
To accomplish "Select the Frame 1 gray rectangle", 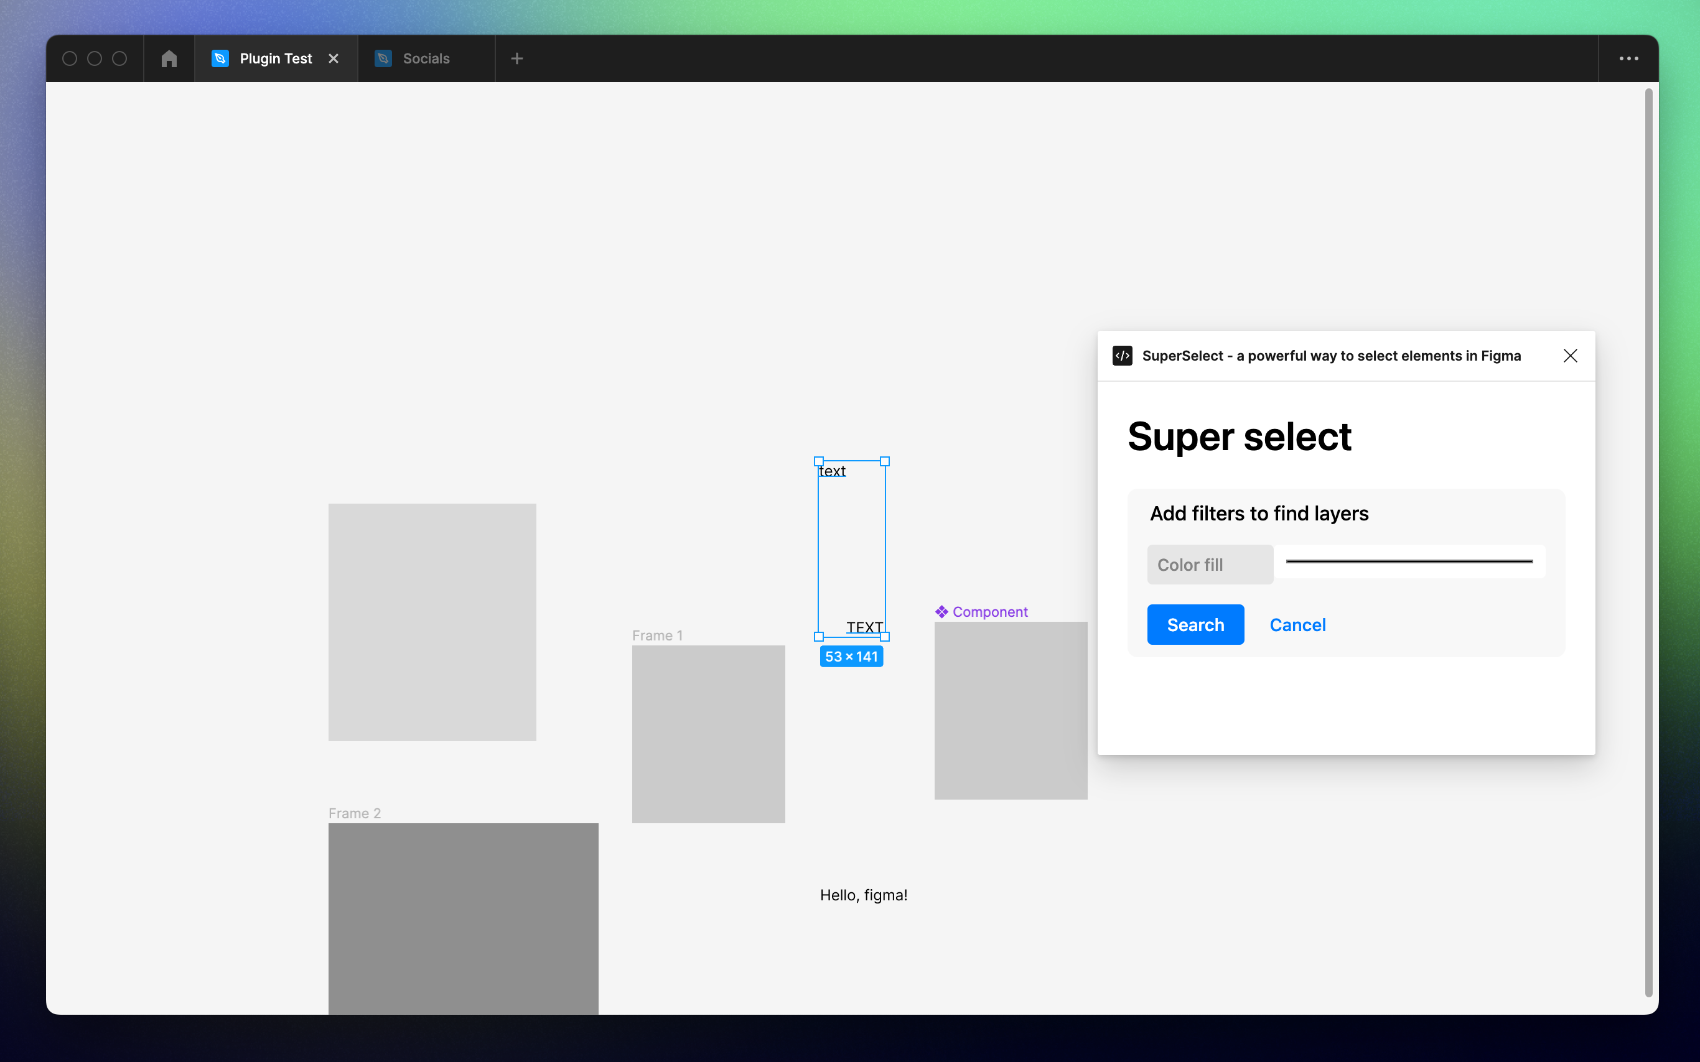I will (708, 734).
